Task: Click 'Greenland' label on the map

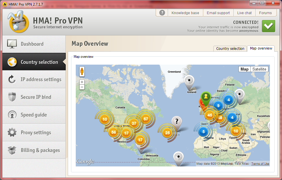Action: 174,72
